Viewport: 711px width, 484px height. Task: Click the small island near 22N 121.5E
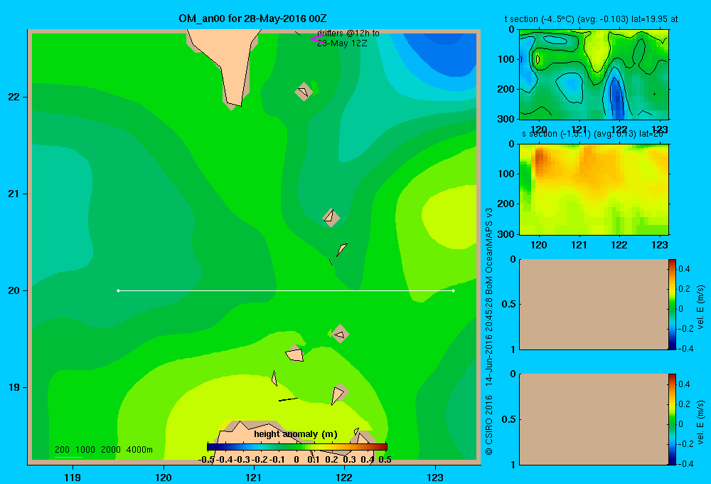[304, 92]
